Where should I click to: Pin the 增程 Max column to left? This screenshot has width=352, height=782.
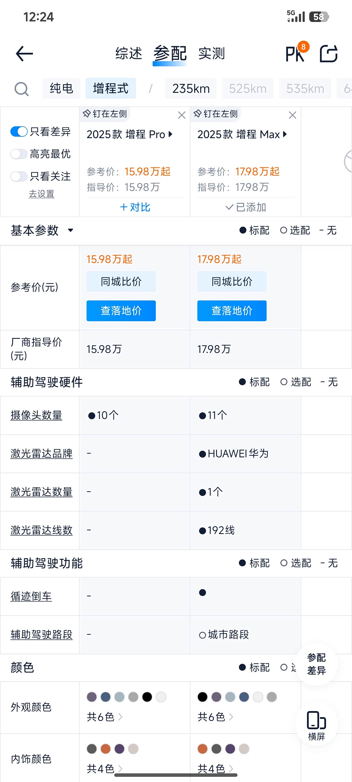tap(216, 114)
